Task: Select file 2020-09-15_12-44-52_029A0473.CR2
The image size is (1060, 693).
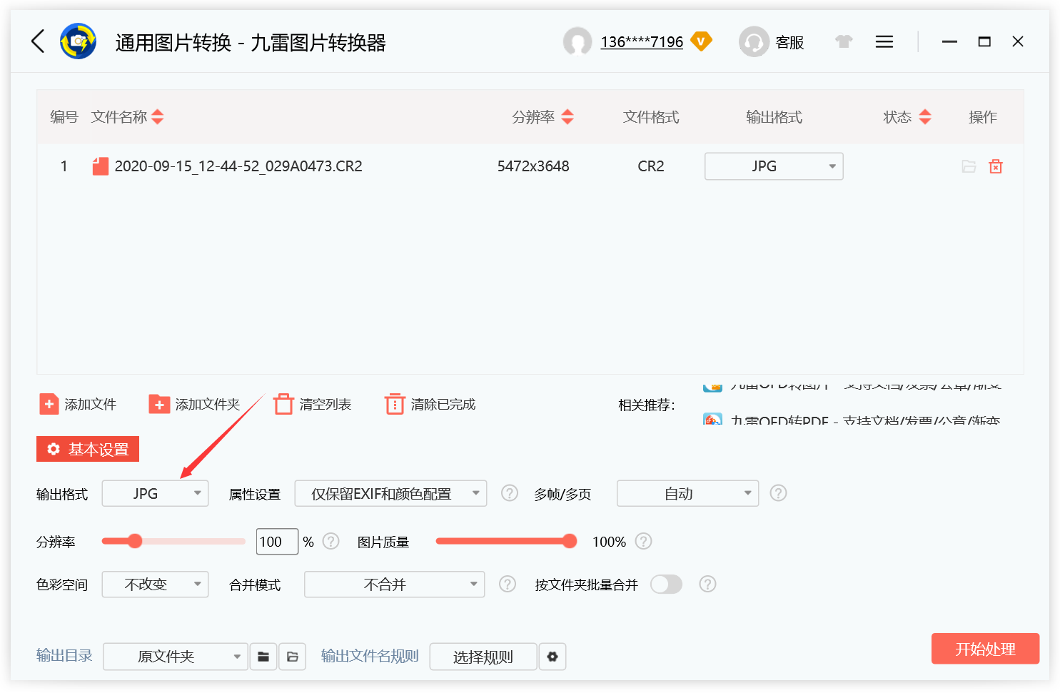Action: pos(238,166)
